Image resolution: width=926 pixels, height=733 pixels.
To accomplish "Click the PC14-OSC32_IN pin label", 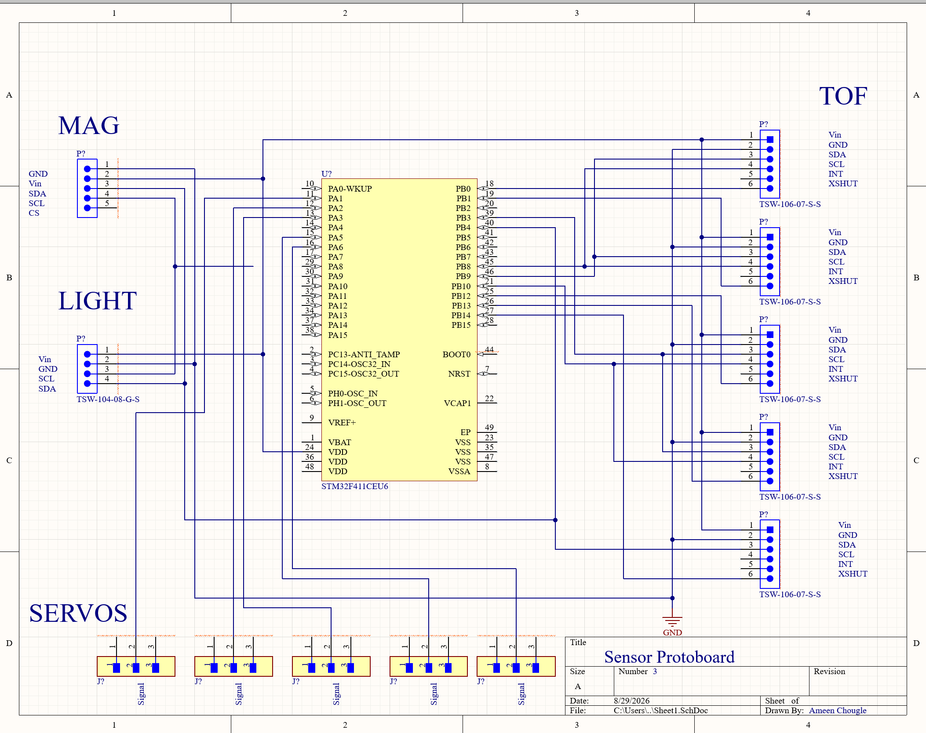I will click(x=359, y=364).
